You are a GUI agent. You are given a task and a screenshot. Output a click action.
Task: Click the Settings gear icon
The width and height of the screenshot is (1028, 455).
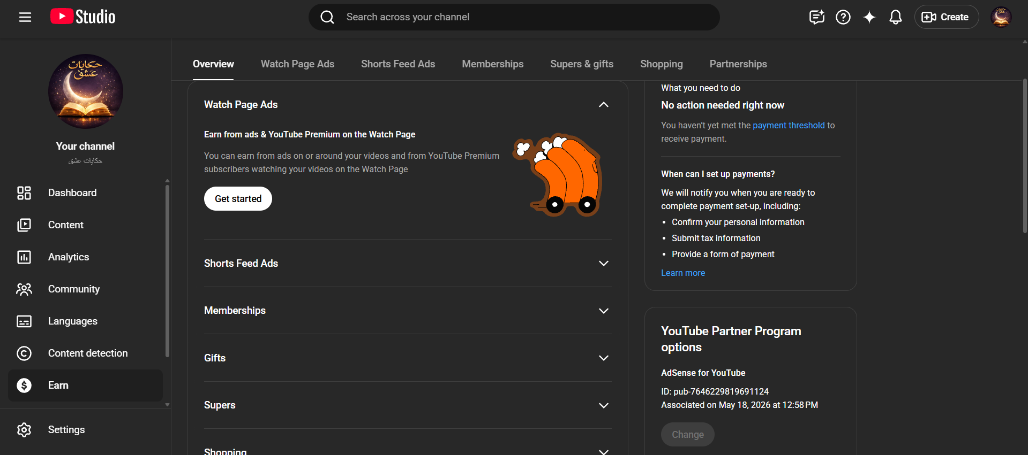tap(24, 430)
